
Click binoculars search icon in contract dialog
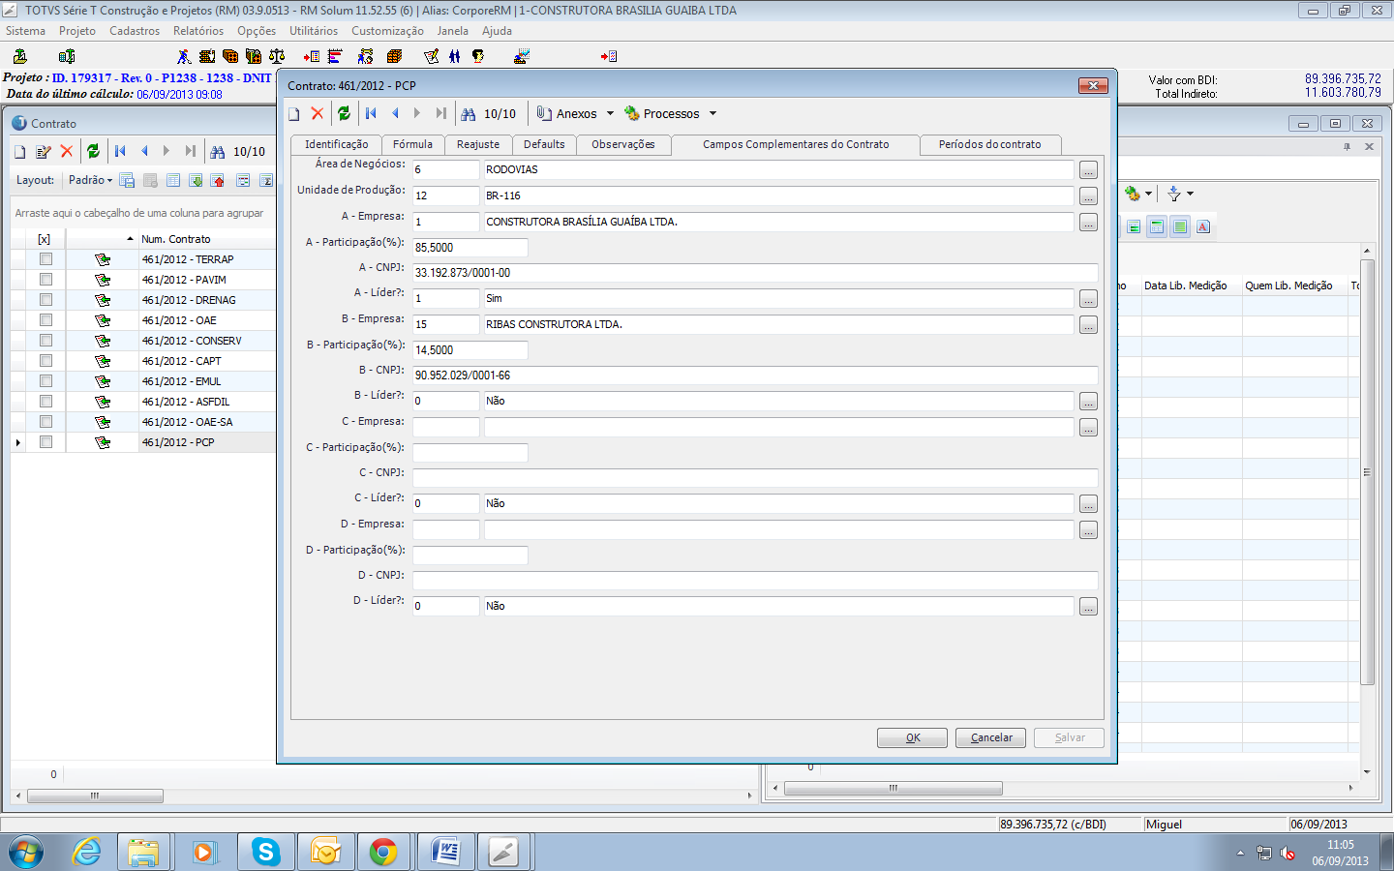click(469, 114)
